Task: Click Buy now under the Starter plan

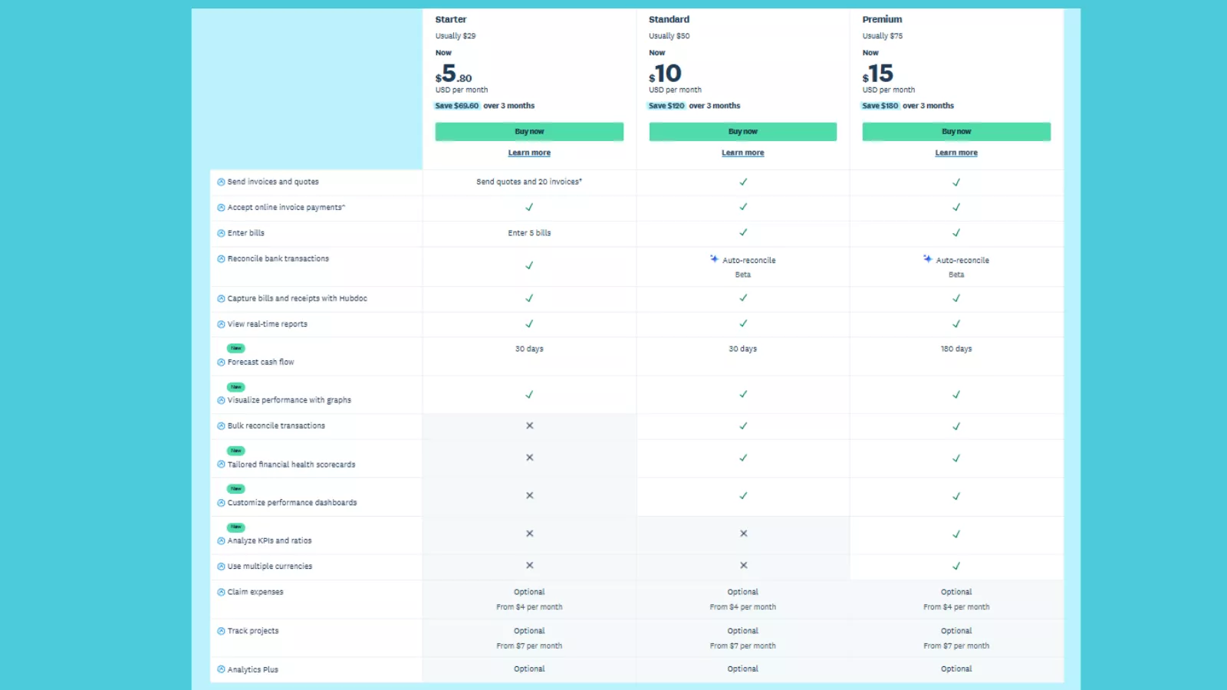Action: coord(529,131)
